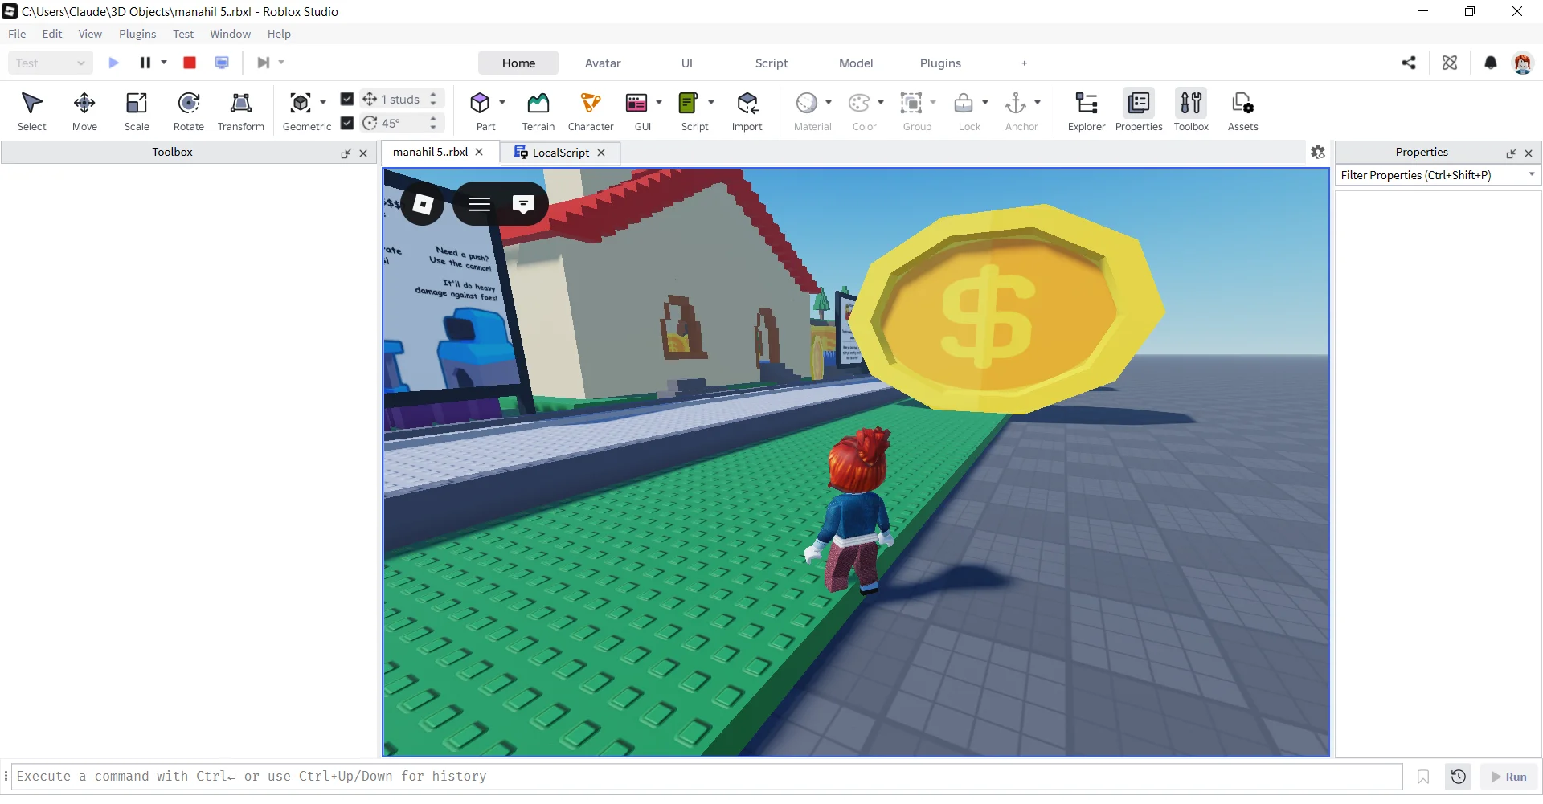Add a custom ribbon tab

pyautogui.click(x=1024, y=63)
